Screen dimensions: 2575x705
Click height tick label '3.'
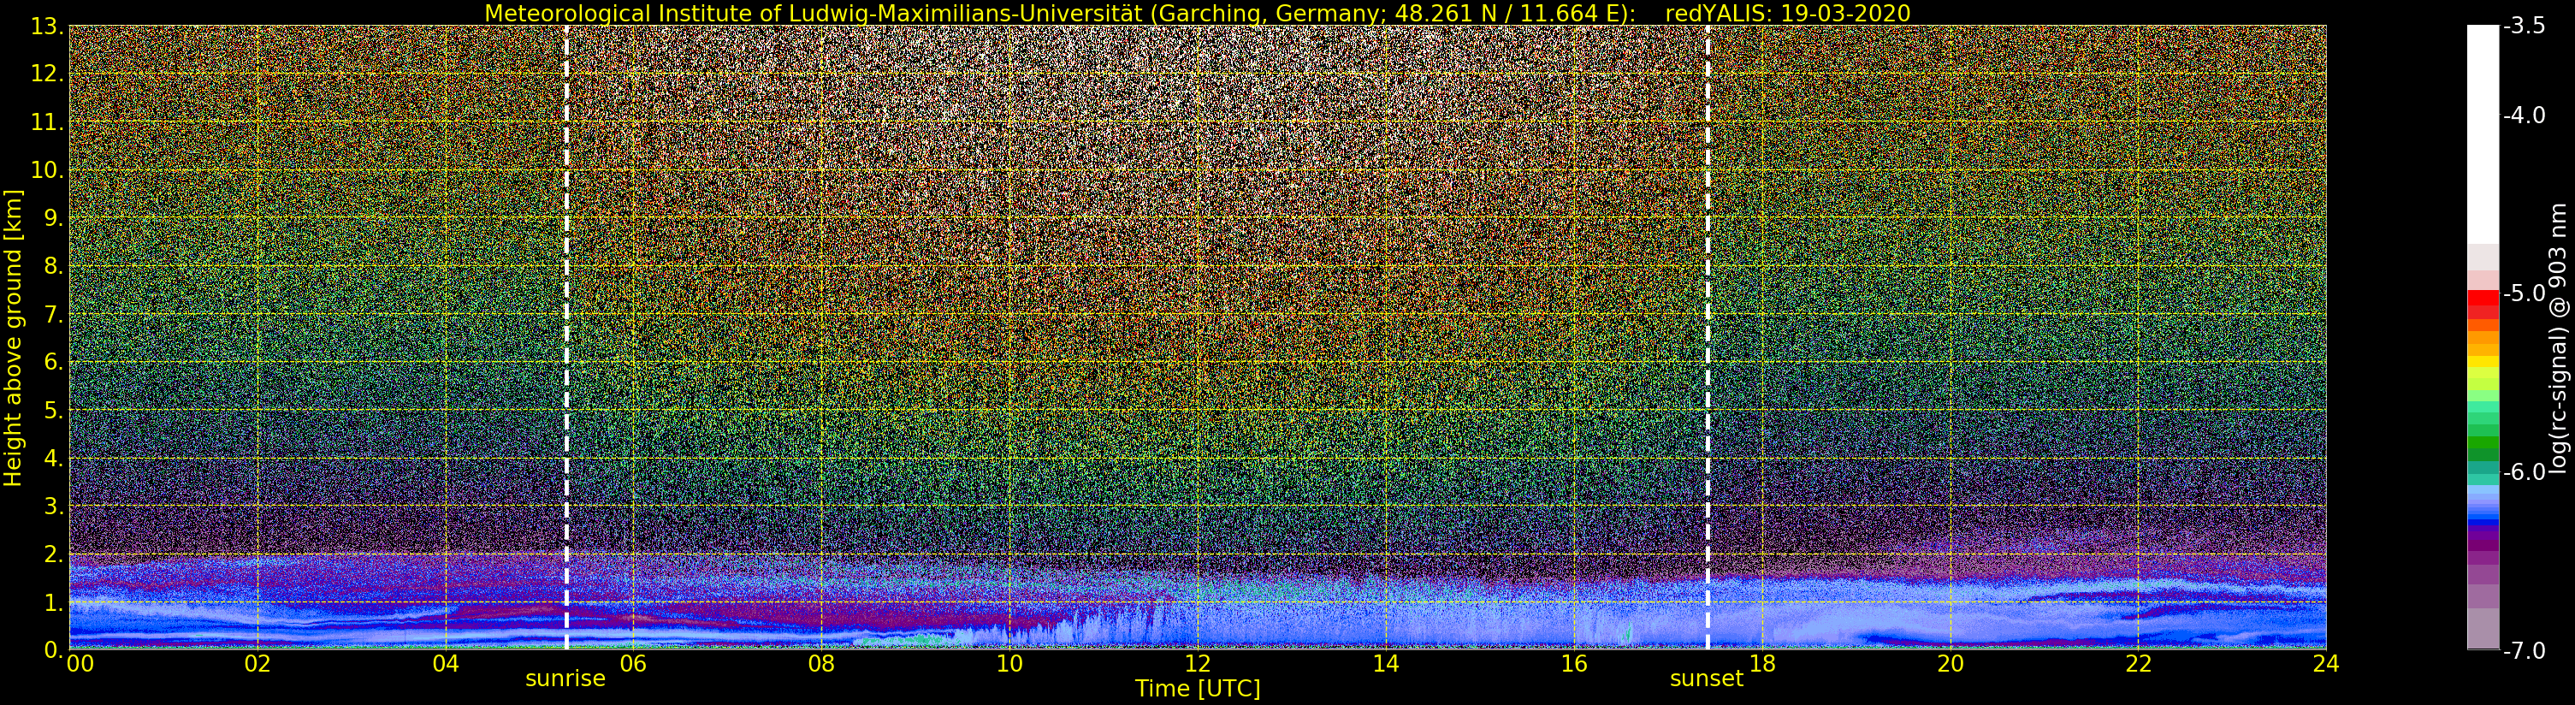tap(53, 507)
